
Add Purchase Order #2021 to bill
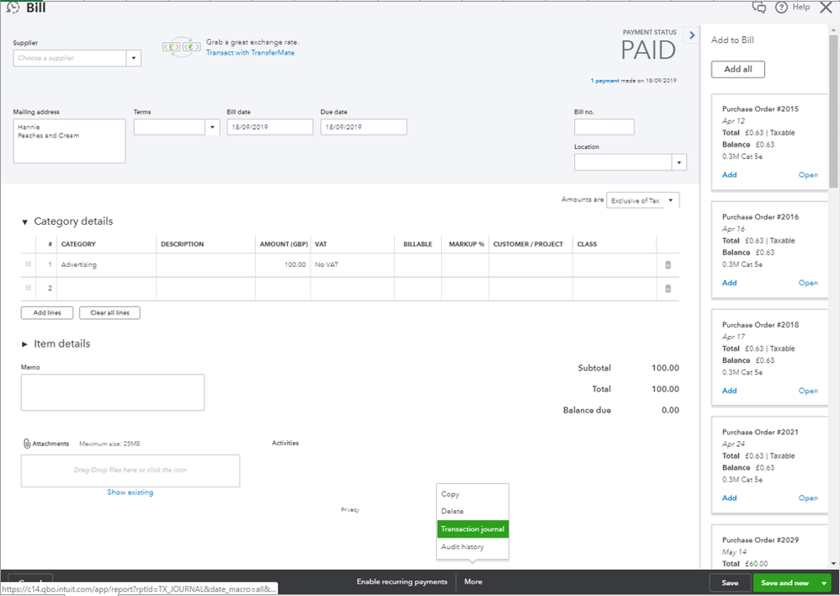click(x=729, y=498)
